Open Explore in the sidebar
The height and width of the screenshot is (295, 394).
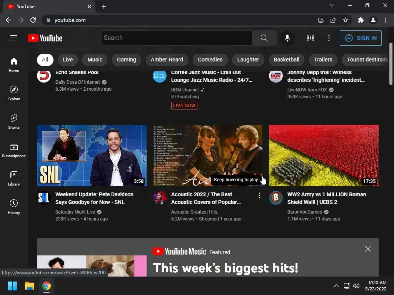point(14,93)
